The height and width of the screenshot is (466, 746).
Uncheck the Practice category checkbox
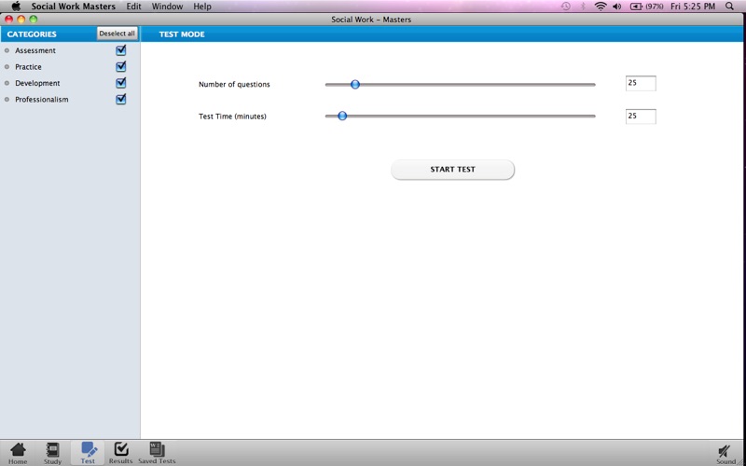121,66
